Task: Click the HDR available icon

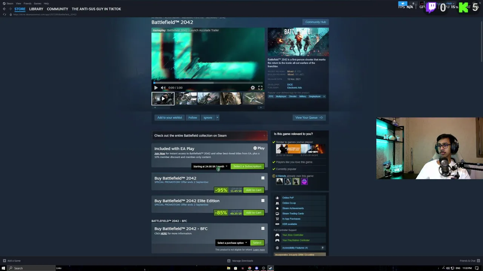Action: point(277,224)
